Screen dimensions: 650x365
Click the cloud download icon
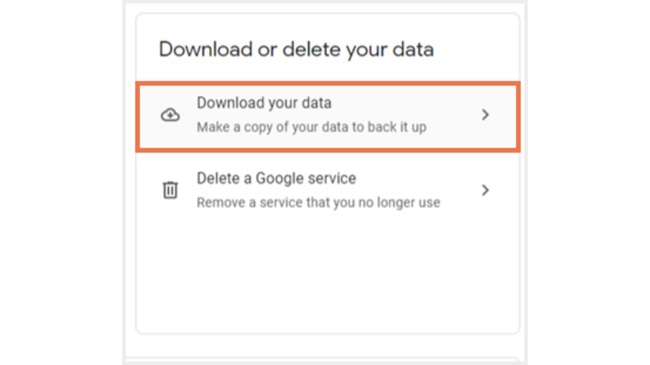click(x=170, y=115)
